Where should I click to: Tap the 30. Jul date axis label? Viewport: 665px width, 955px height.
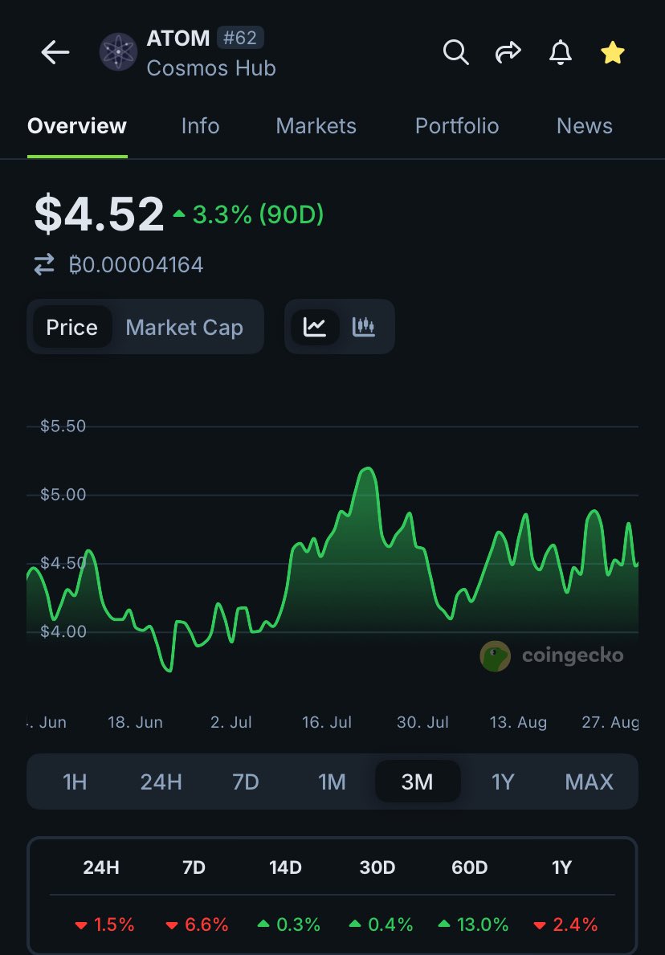point(422,722)
